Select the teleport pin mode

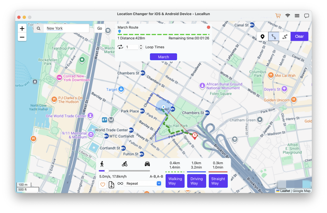tap(262, 36)
